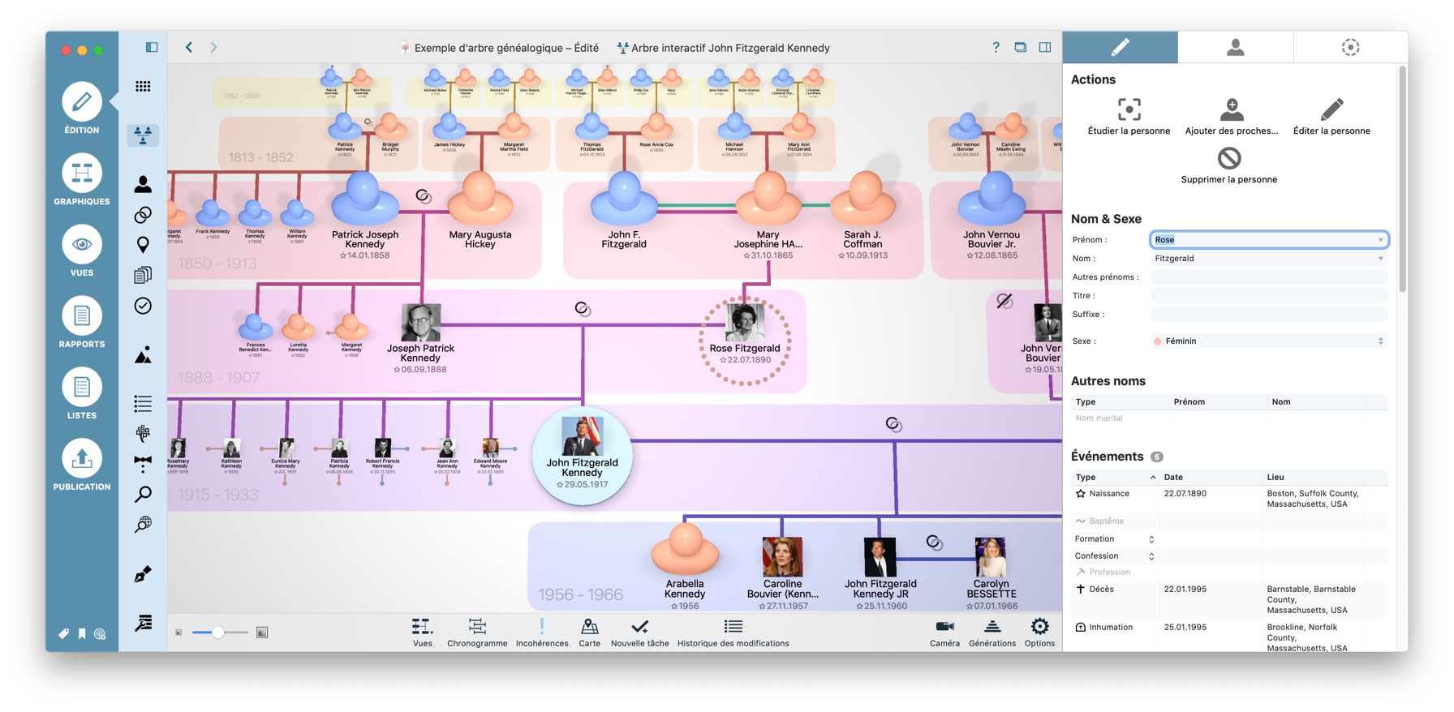This screenshot has height=712, width=1454.
Task: Create a Nouvelle tâche
Action: 640,633
